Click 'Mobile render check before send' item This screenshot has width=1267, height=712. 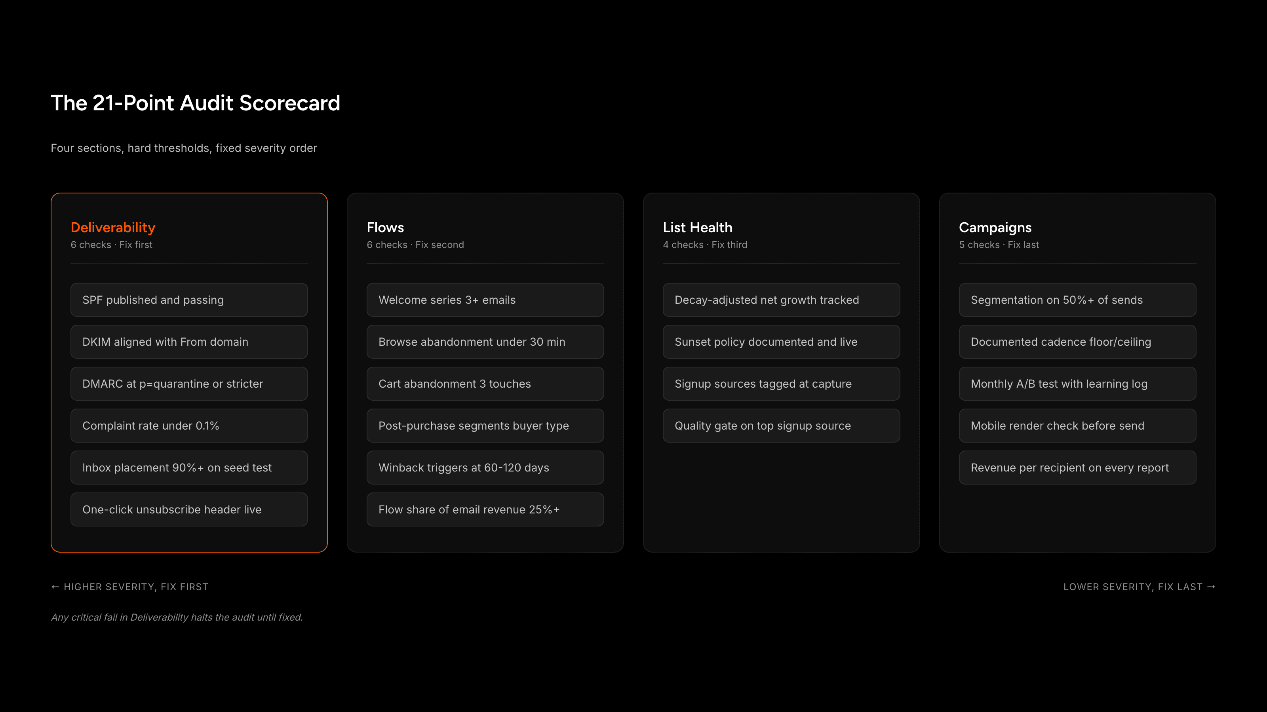(1078, 426)
